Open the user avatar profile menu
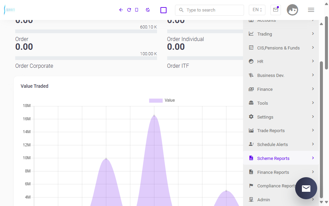The height and width of the screenshot is (206, 329). point(292,10)
